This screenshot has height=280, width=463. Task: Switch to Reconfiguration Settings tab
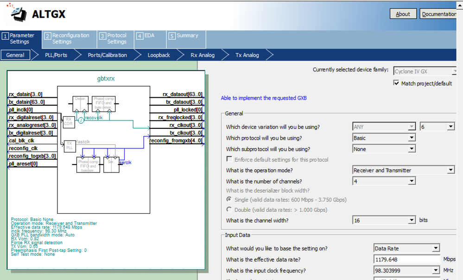(70, 38)
